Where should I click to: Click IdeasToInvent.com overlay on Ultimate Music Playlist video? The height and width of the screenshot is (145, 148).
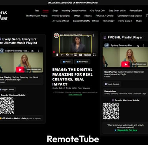tap(34, 69)
